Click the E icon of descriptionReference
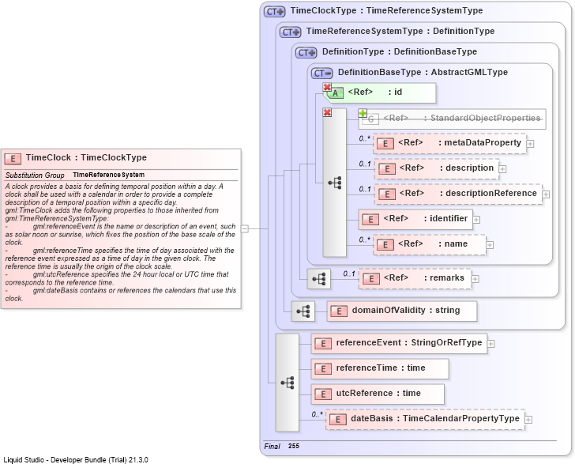 pos(386,194)
